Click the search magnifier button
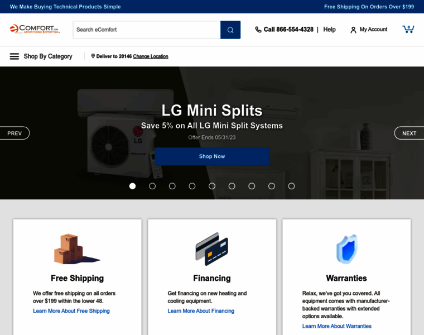This screenshot has height=335, width=424. point(230,30)
